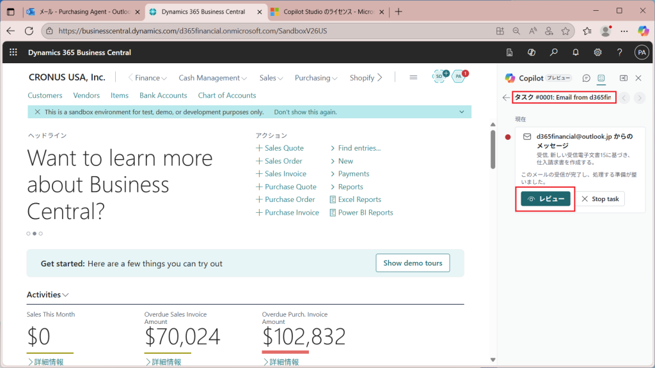655x368 pixels.
Task: Open the search magnifier in the header
Action: [x=553, y=52]
